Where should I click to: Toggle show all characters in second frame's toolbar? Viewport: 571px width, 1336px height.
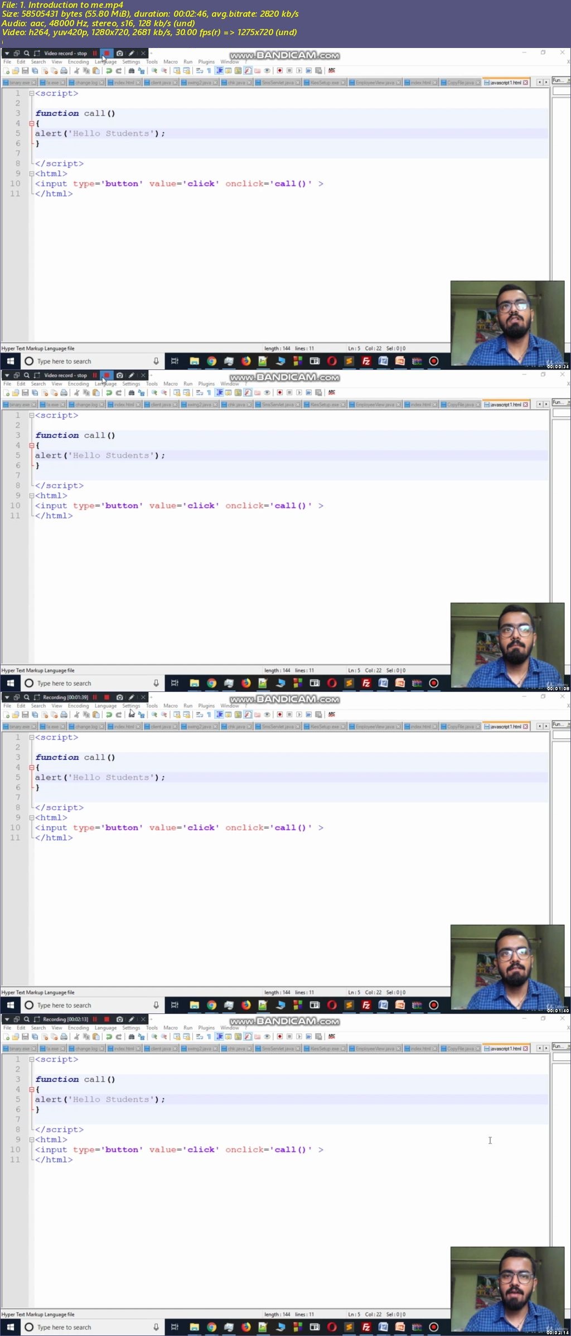[x=209, y=393]
